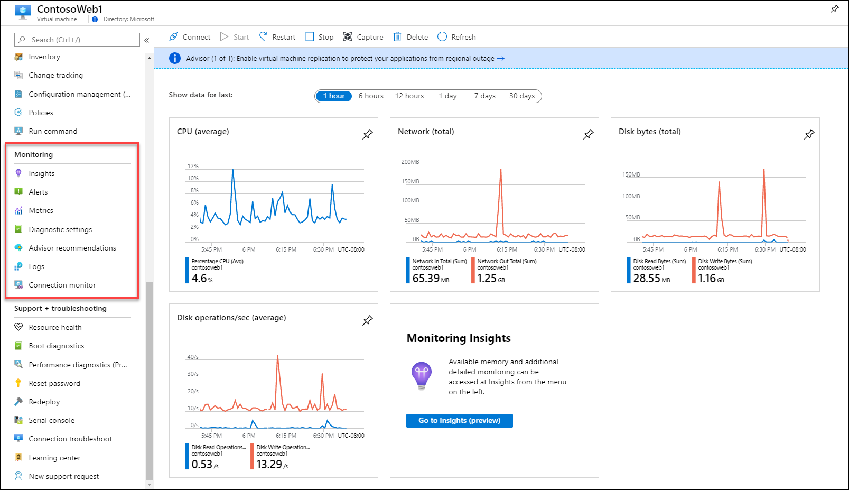Click the Disk Write Operation legend entry
849x490 pixels.
(x=281, y=456)
